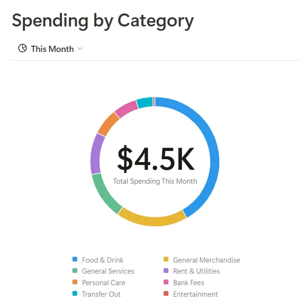Select the Entertainment legend label

pos(195,294)
